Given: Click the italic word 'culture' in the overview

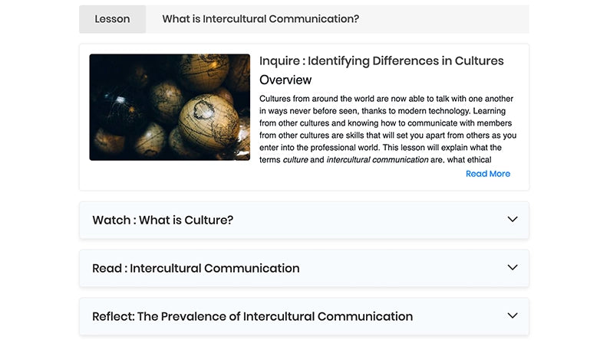Looking at the screenshot, I should point(295,160).
